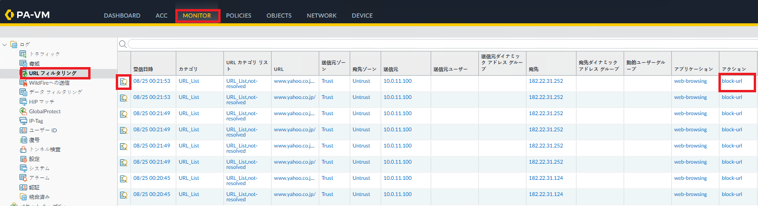Screen dimensions: 758x206
Task: Select URL フィルタリング in the log tree
Action: tap(52, 73)
